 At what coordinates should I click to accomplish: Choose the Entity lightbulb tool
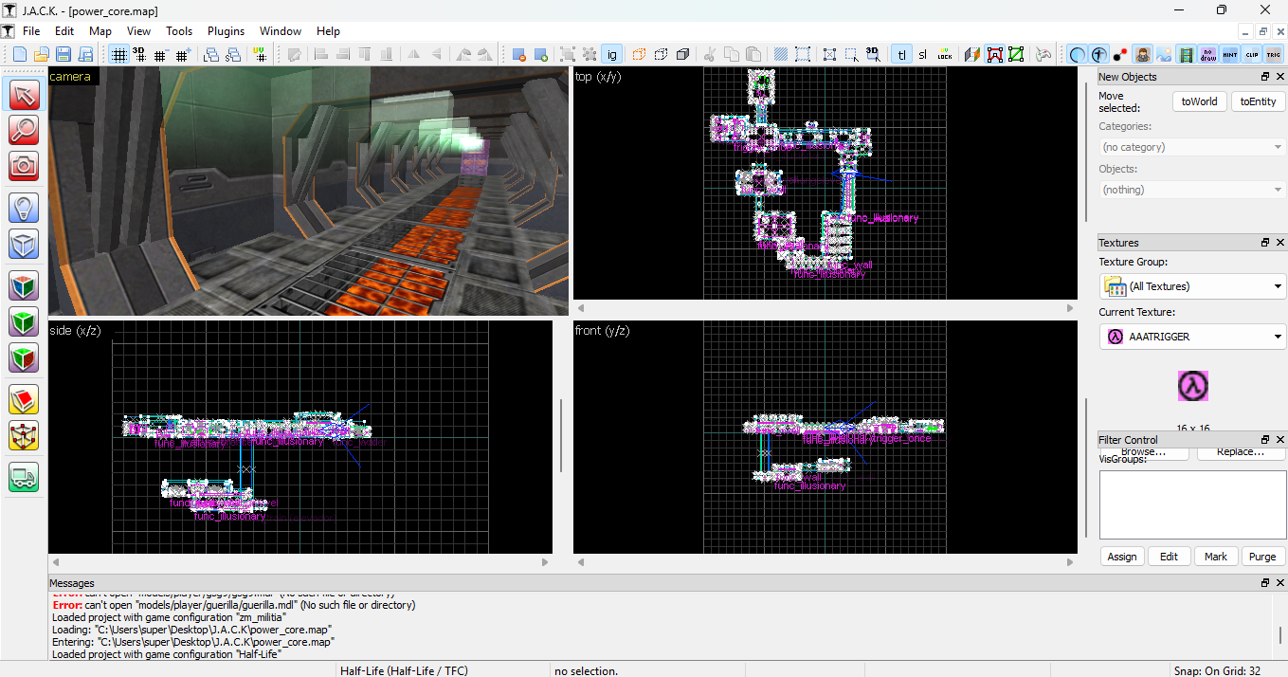tap(24, 208)
